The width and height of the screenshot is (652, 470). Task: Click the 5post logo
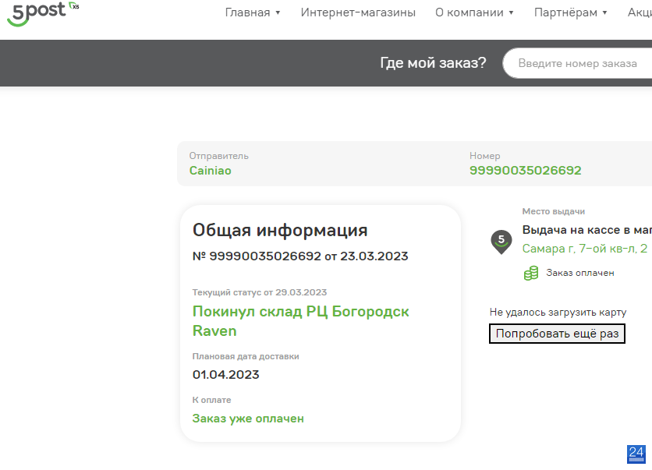(43, 13)
